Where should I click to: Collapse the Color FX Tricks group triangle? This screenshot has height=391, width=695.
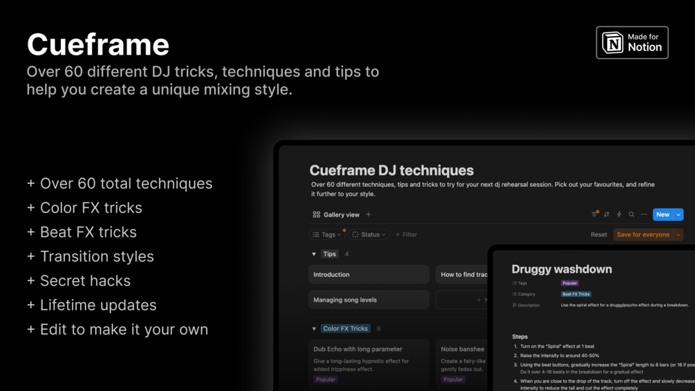[314, 329]
